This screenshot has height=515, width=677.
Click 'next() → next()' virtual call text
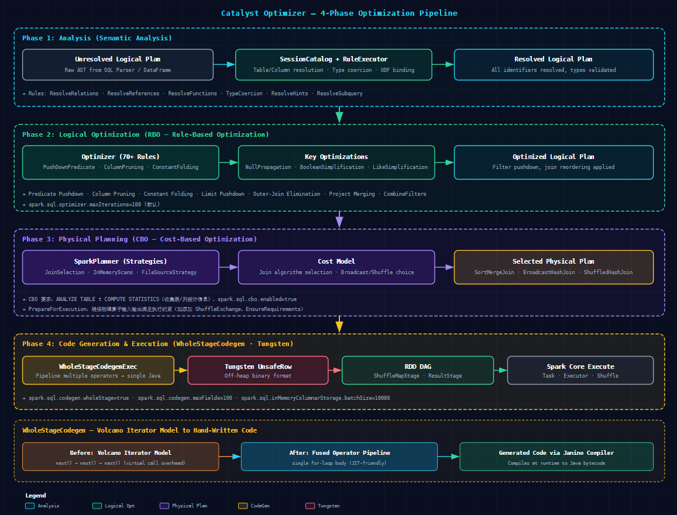point(121,463)
